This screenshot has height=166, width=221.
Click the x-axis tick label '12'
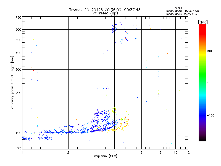coord(188,152)
